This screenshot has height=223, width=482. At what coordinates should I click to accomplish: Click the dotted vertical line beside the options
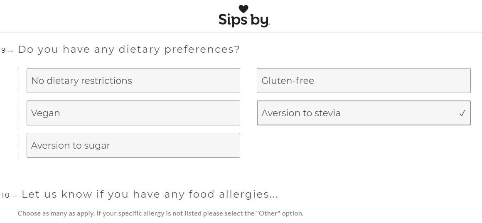pyautogui.click(x=18, y=113)
